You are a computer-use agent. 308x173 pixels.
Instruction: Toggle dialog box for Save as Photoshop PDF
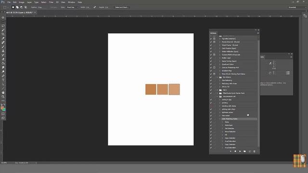pyautogui.click(x=214, y=67)
